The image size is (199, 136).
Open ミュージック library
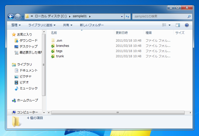[28, 88]
